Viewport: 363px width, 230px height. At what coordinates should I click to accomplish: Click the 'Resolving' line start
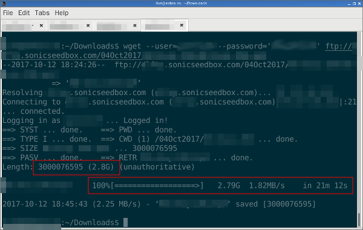22,93
